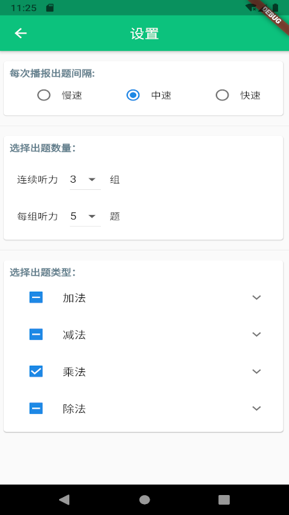This screenshot has width=289, height=515.
Task: Expand the 乘法 options chevron
Action: pos(256,371)
